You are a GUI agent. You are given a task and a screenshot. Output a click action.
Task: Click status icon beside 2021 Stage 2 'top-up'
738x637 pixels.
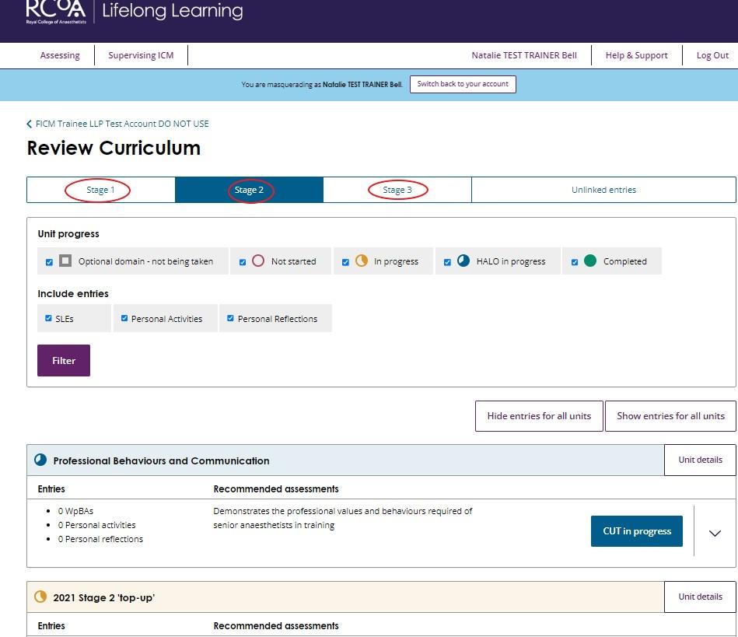40,597
